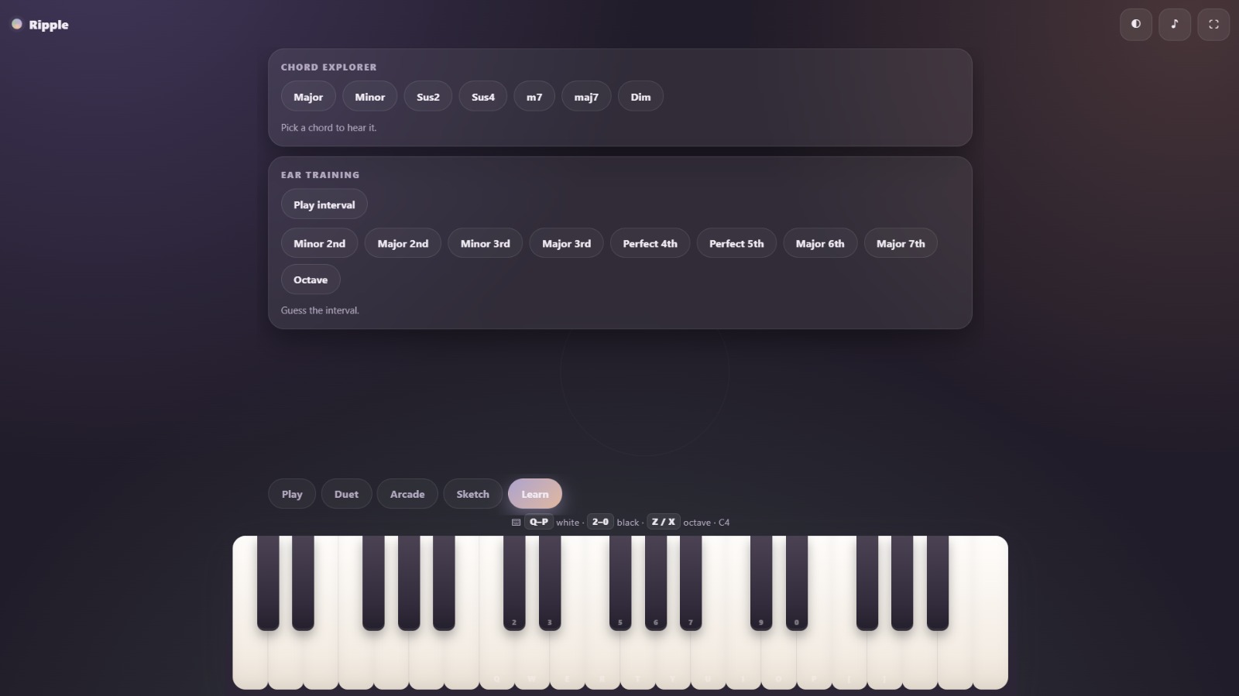Image resolution: width=1239 pixels, height=696 pixels.
Task: Click the Ripple logo
Action: coord(39,25)
